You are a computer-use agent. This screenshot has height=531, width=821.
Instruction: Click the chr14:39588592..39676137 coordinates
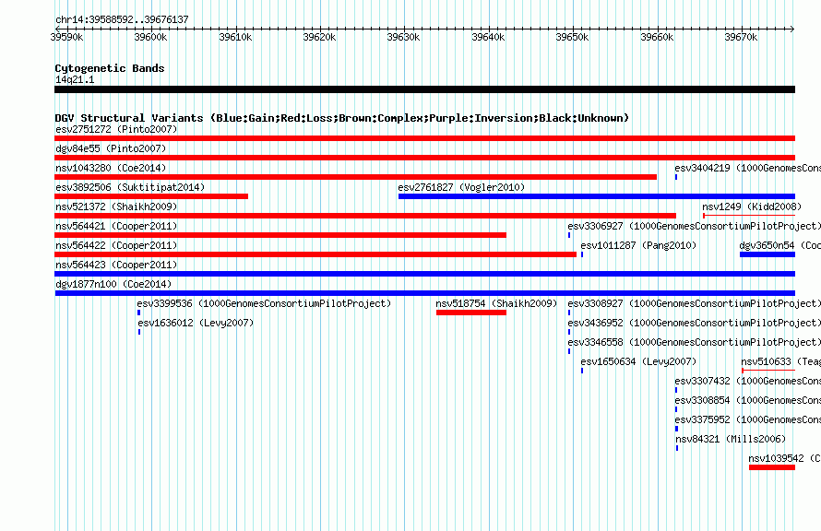(x=122, y=19)
